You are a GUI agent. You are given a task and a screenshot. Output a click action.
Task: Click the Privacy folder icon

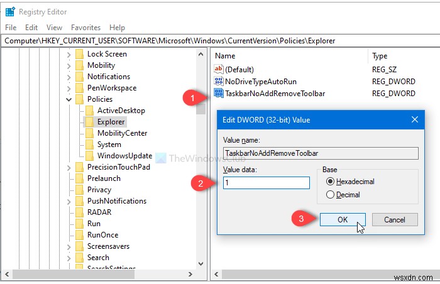[80, 190]
